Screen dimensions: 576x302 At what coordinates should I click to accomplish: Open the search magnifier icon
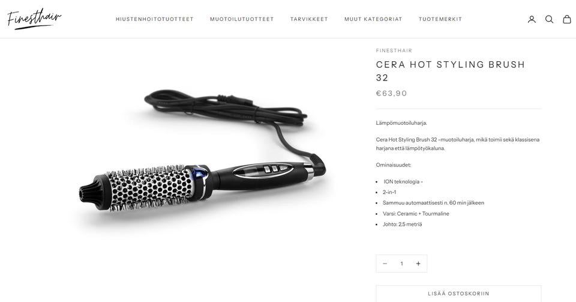click(x=549, y=19)
